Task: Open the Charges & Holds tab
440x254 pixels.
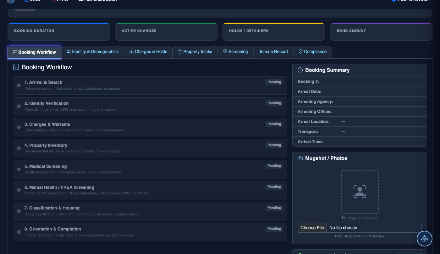Action: click(148, 52)
